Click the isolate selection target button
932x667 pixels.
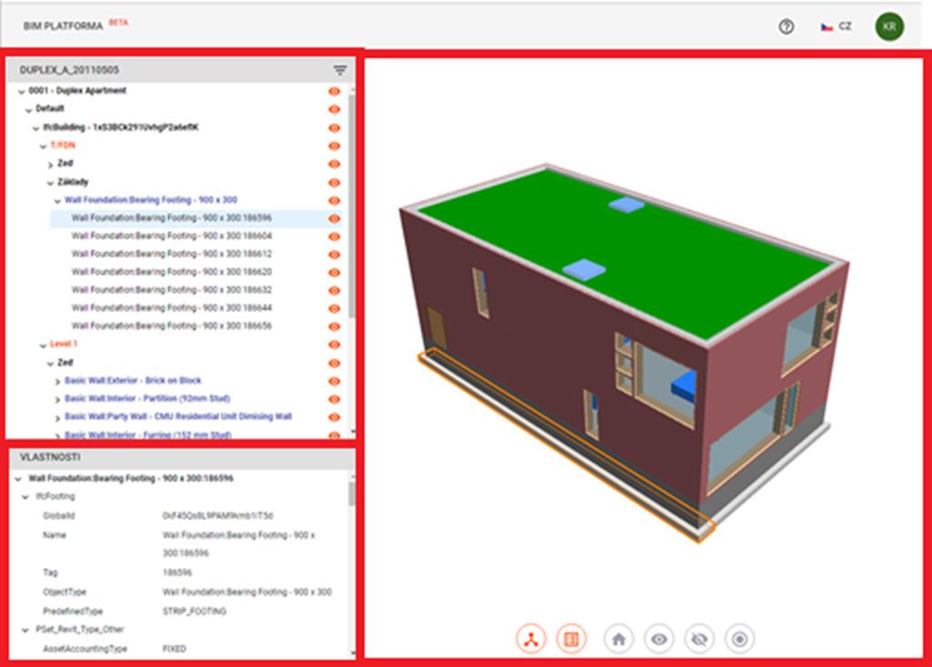click(x=740, y=639)
